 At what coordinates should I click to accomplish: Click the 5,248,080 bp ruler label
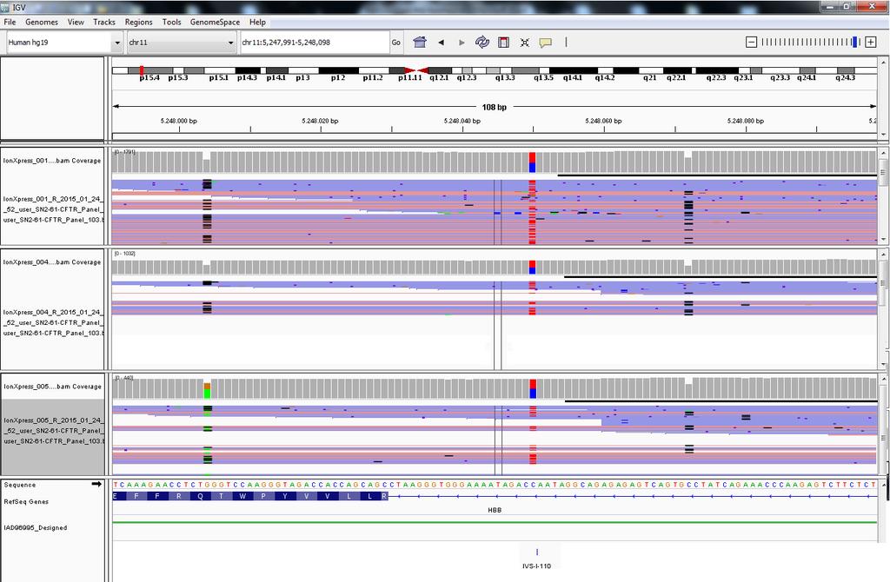tap(745, 121)
